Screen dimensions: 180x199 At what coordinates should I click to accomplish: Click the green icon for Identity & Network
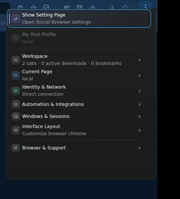pos(16,91)
